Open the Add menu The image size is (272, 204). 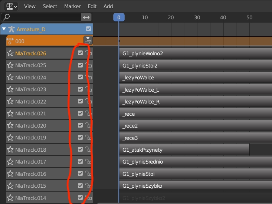(108, 6)
